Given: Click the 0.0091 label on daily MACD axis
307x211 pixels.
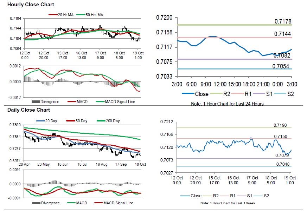Looking at the screenshot, I should [x=15, y=170].
